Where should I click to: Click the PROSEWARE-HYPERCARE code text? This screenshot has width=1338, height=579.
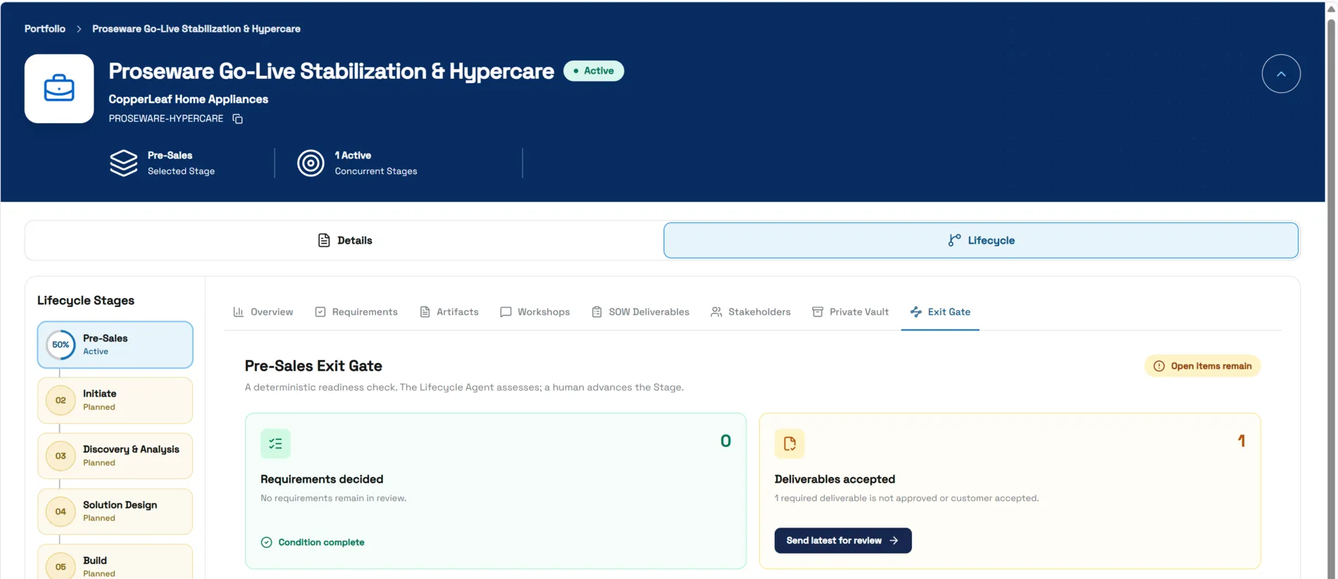click(x=165, y=119)
